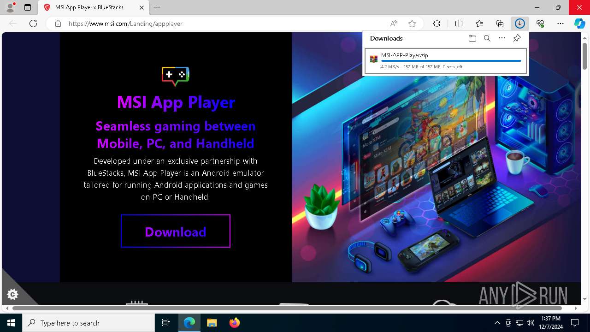This screenshot has height=332, width=590.
Task: Refresh the current page
Action: point(33,24)
